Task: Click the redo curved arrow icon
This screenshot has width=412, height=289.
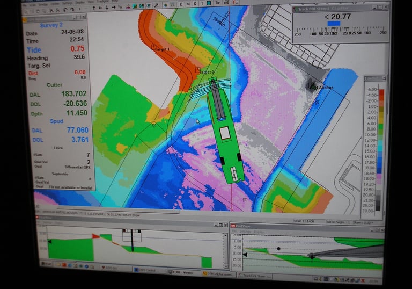Action: [x=72, y=10]
